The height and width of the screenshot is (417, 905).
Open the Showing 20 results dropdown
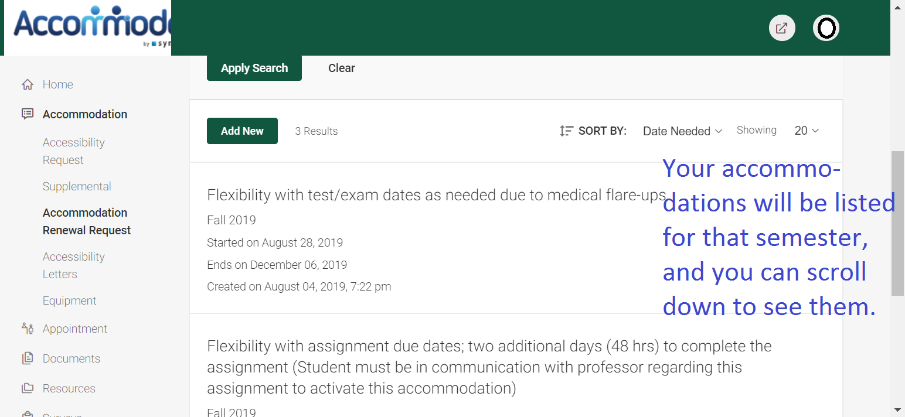coord(807,131)
